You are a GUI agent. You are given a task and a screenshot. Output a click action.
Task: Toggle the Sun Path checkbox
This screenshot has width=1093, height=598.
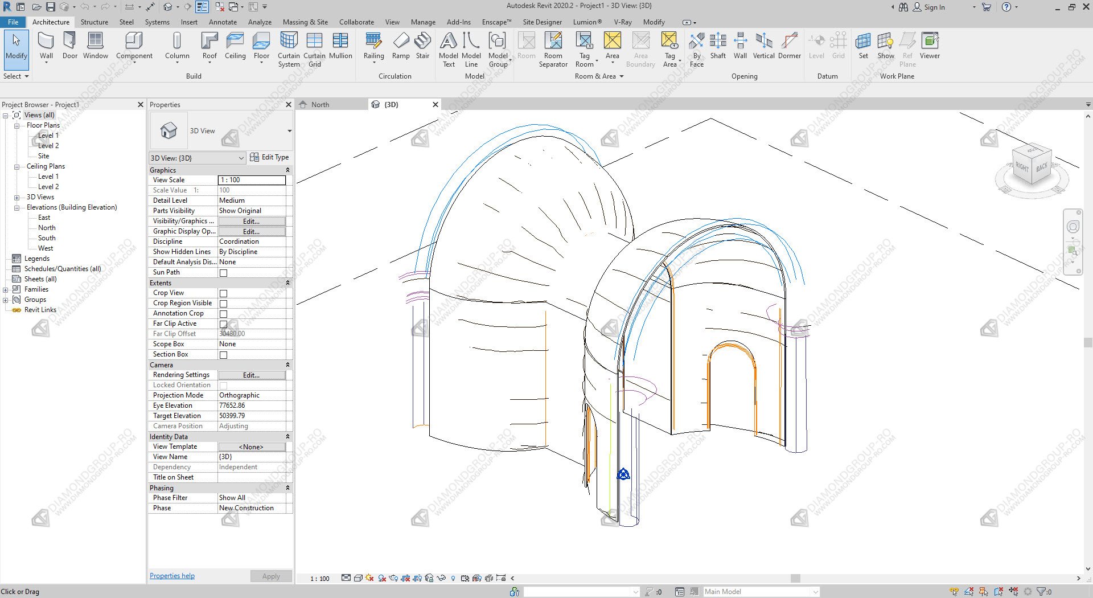point(223,273)
